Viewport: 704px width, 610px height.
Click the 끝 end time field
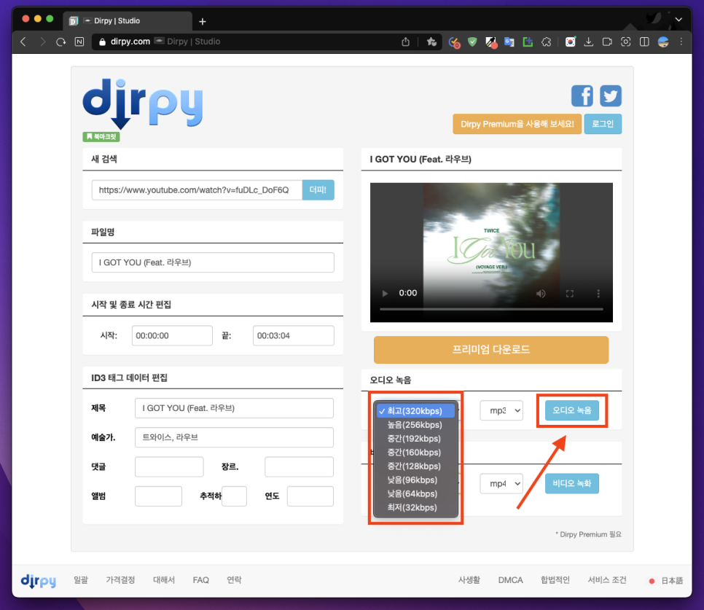pos(293,336)
